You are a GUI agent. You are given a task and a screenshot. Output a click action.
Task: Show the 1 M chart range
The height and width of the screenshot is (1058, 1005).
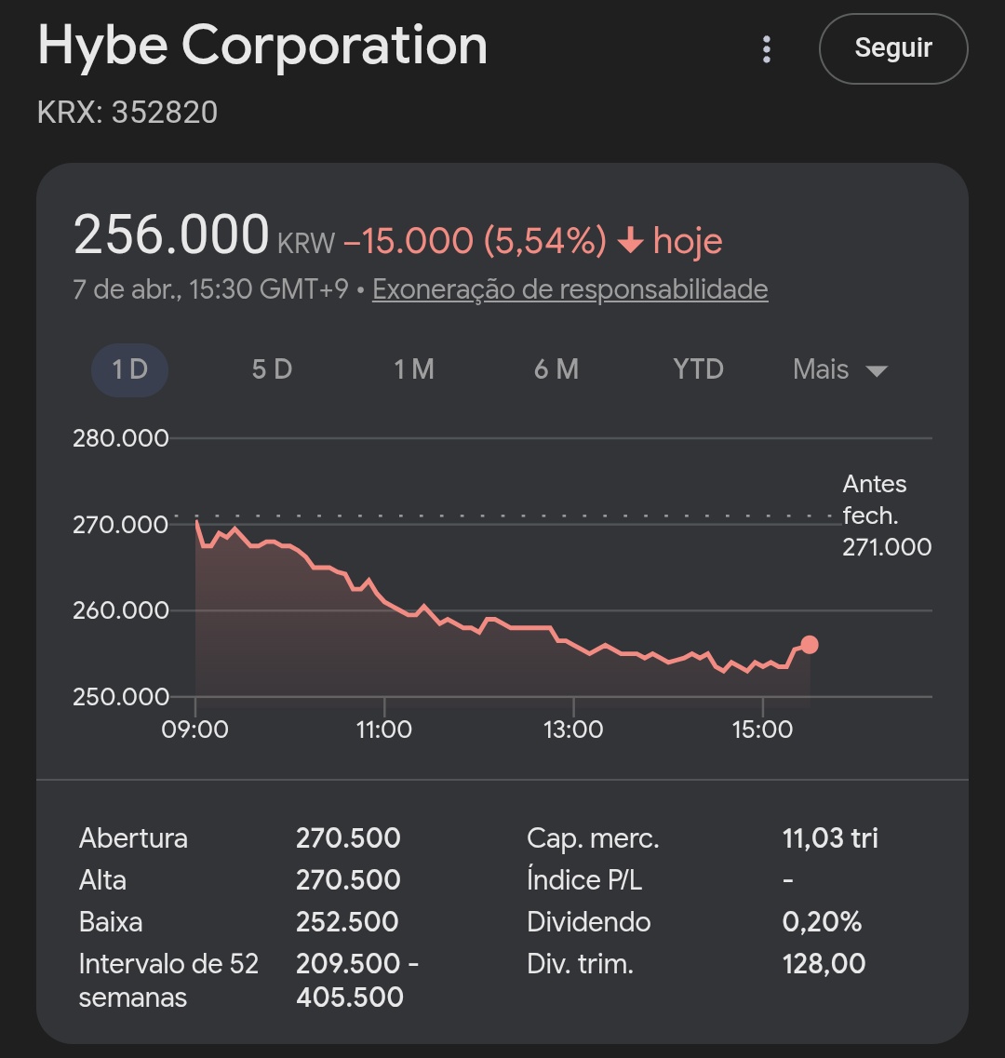click(414, 369)
